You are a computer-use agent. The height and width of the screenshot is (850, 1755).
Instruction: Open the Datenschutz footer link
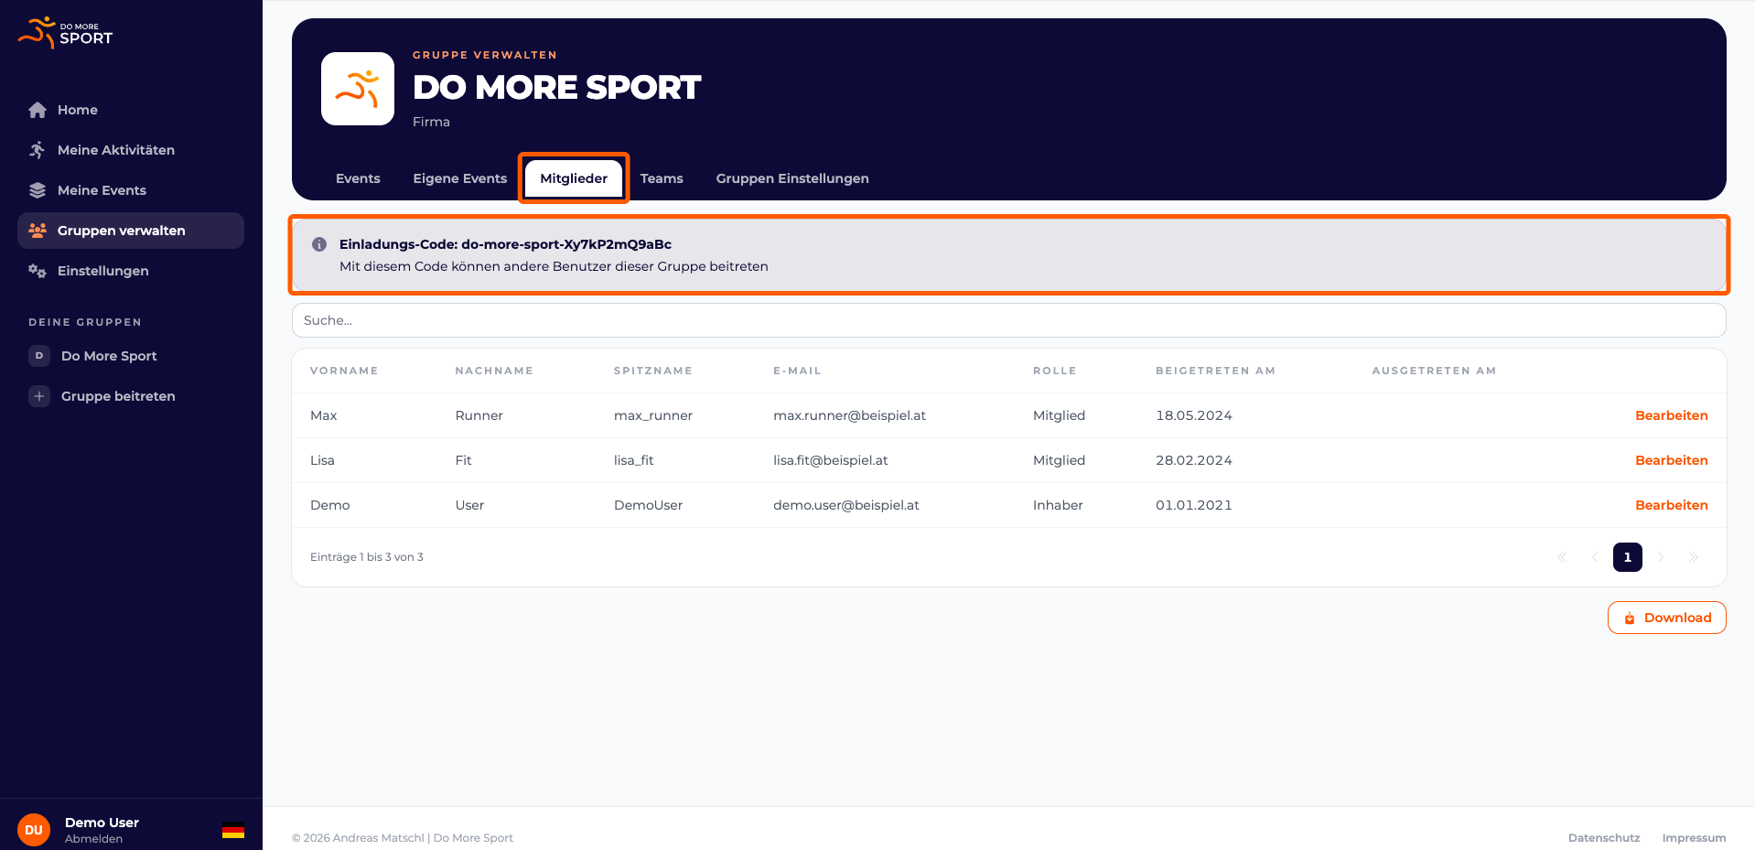coord(1604,838)
